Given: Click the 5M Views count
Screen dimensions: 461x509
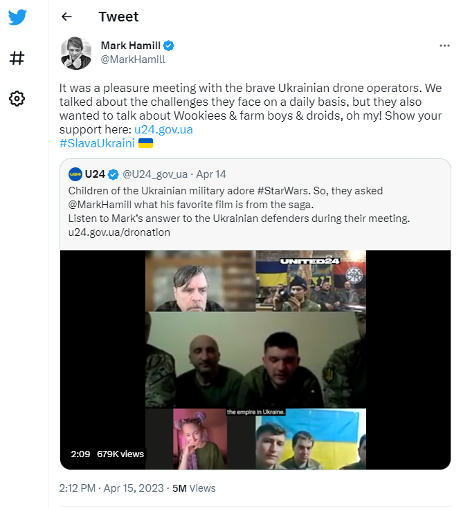Looking at the screenshot, I should pyautogui.click(x=194, y=488).
